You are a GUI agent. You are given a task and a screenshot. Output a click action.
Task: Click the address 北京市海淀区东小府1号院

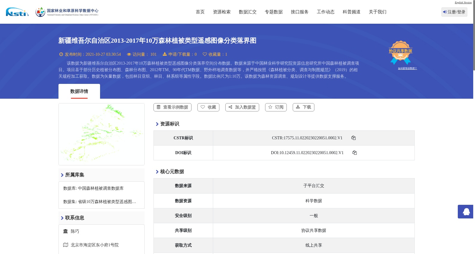tap(95, 245)
